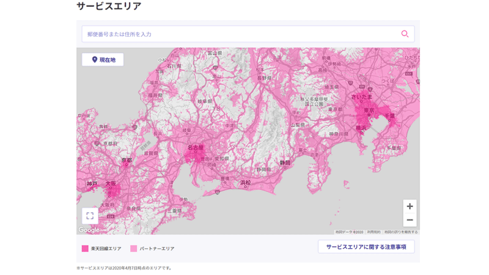Click the 京都 city label on the map
The height and width of the screenshot is (275, 489).
click(x=127, y=160)
